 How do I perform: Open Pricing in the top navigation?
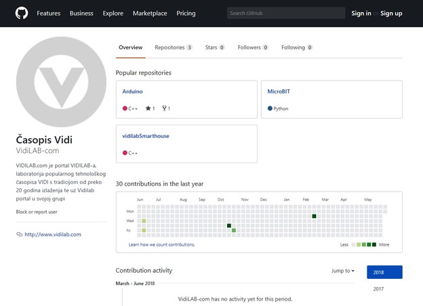(186, 13)
